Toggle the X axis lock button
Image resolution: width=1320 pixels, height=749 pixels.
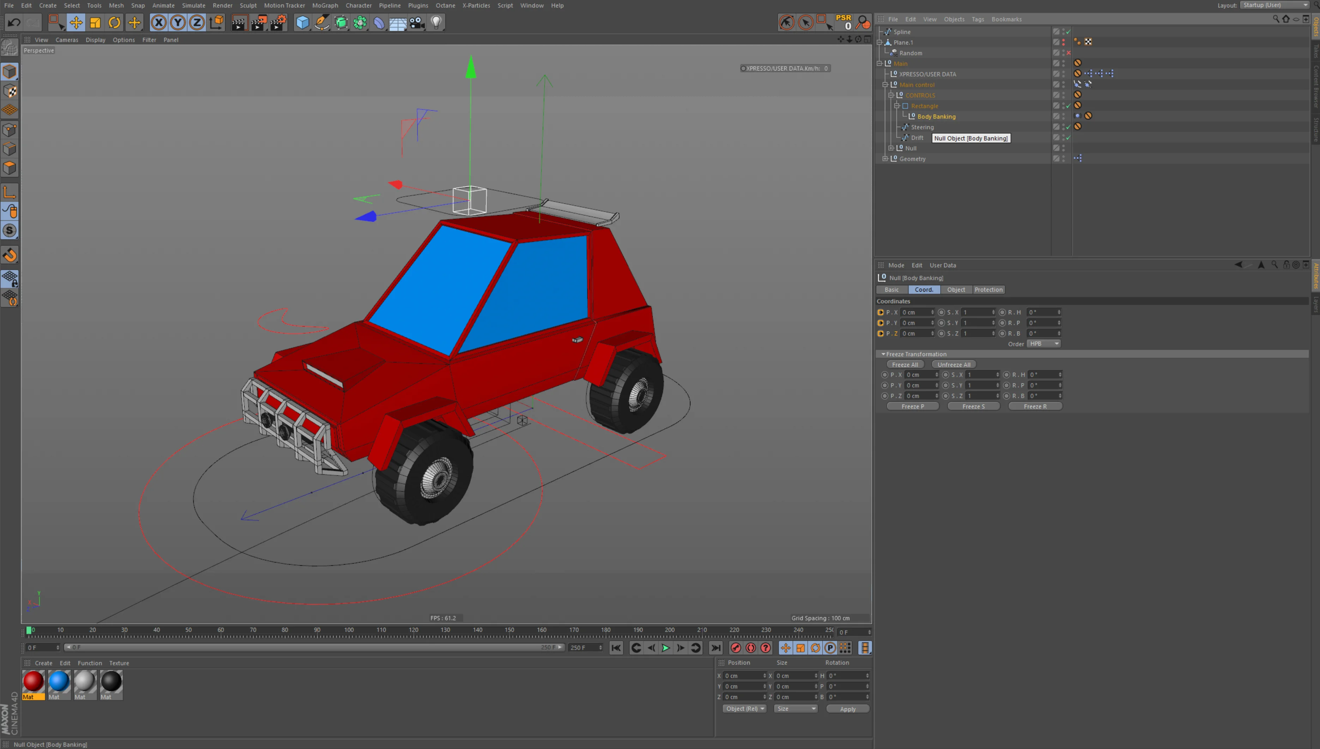[x=159, y=23]
